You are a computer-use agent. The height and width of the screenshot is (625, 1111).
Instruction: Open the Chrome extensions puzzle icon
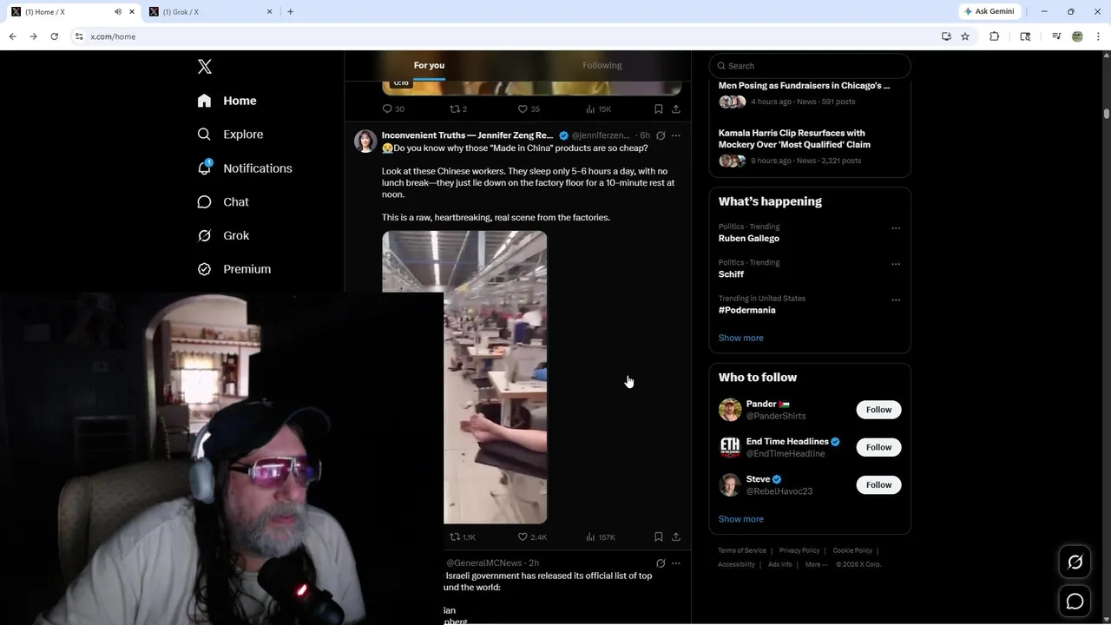pyautogui.click(x=995, y=36)
